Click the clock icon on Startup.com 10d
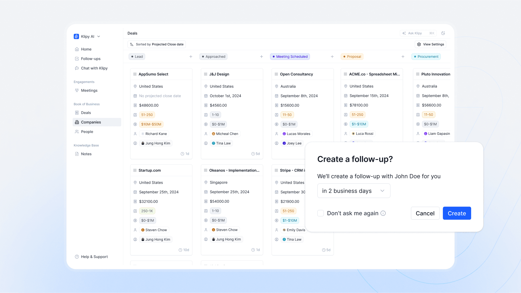The width and height of the screenshot is (521, 293). 180,250
